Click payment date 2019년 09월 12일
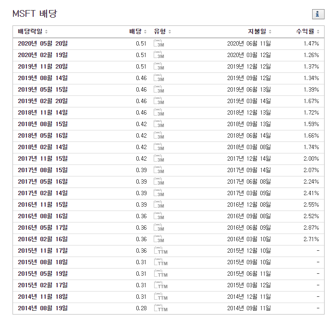This screenshot has height=316, width=327. [x=249, y=78]
